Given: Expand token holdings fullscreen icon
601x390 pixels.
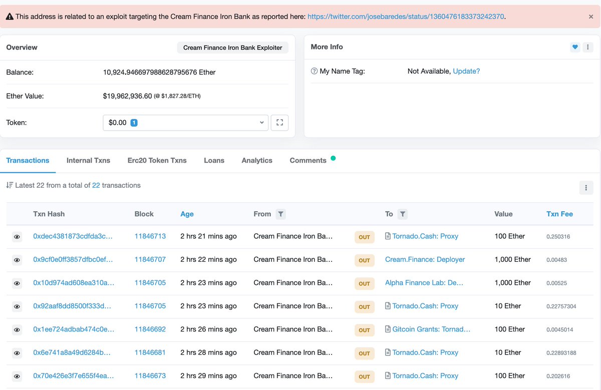Looking at the screenshot, I should tap(279, 123).
